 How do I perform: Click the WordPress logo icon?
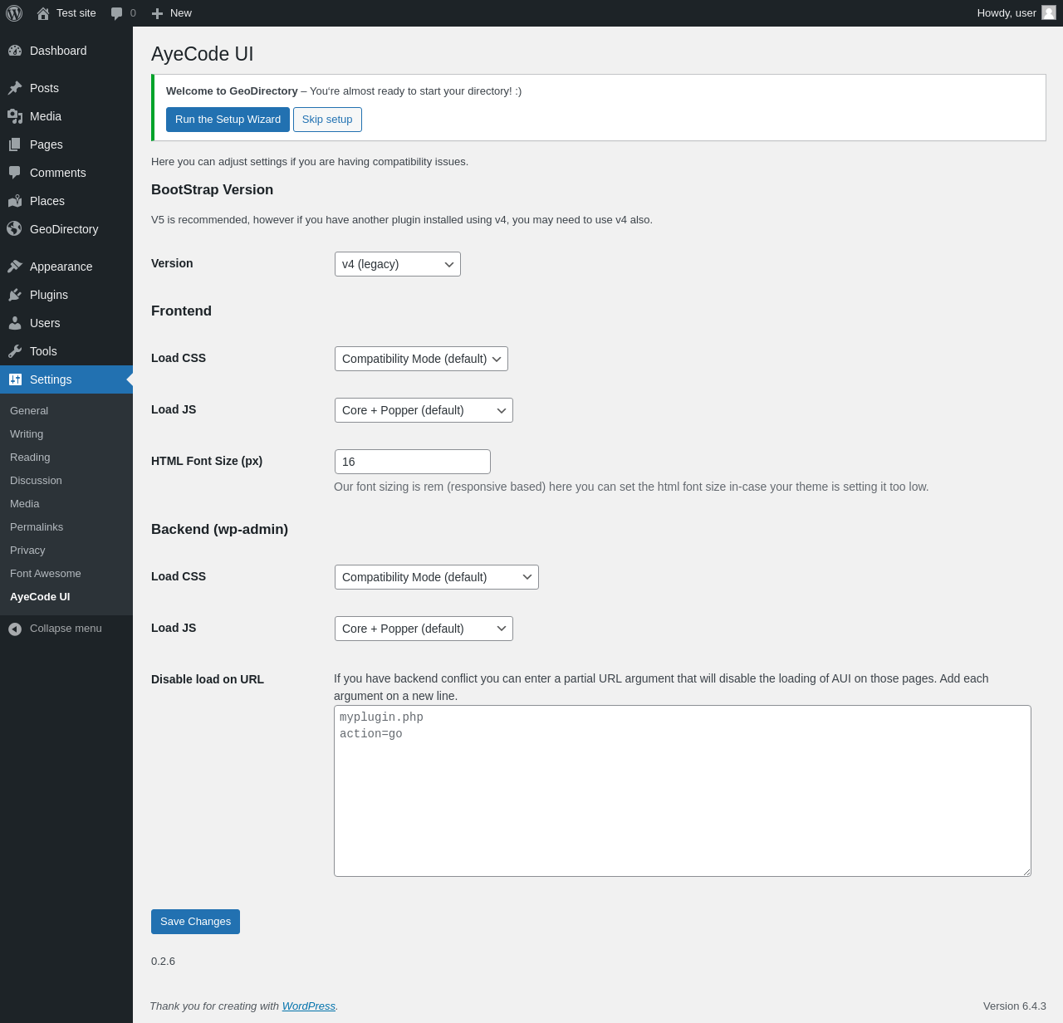click(x=14, y=13)
